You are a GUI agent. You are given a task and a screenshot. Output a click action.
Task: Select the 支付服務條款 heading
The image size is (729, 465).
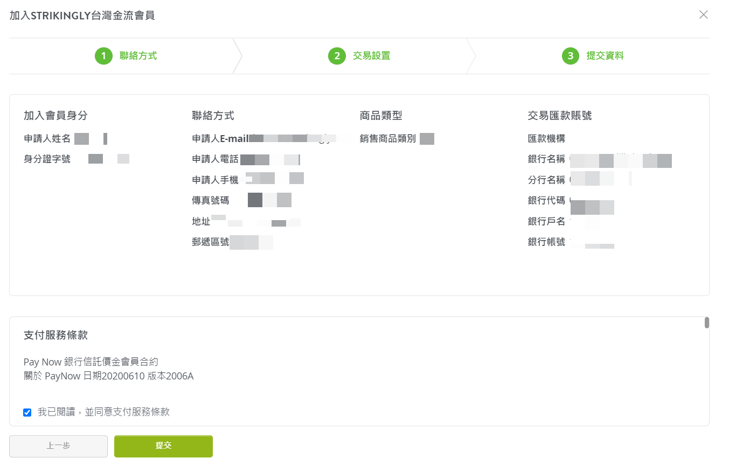click(55, 335)
